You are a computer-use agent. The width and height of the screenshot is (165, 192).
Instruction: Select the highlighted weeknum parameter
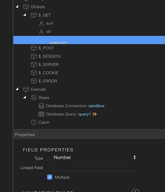click(89, 40)
